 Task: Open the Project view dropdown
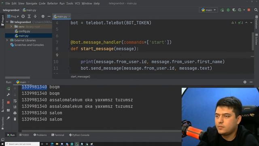coord(13,16)
